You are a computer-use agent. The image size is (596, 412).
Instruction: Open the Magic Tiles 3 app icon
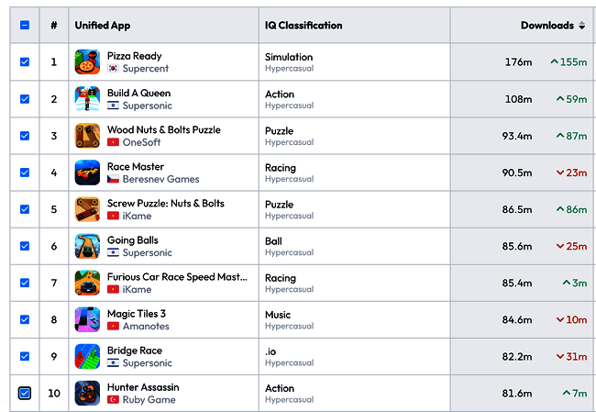(x=88, y=319)
